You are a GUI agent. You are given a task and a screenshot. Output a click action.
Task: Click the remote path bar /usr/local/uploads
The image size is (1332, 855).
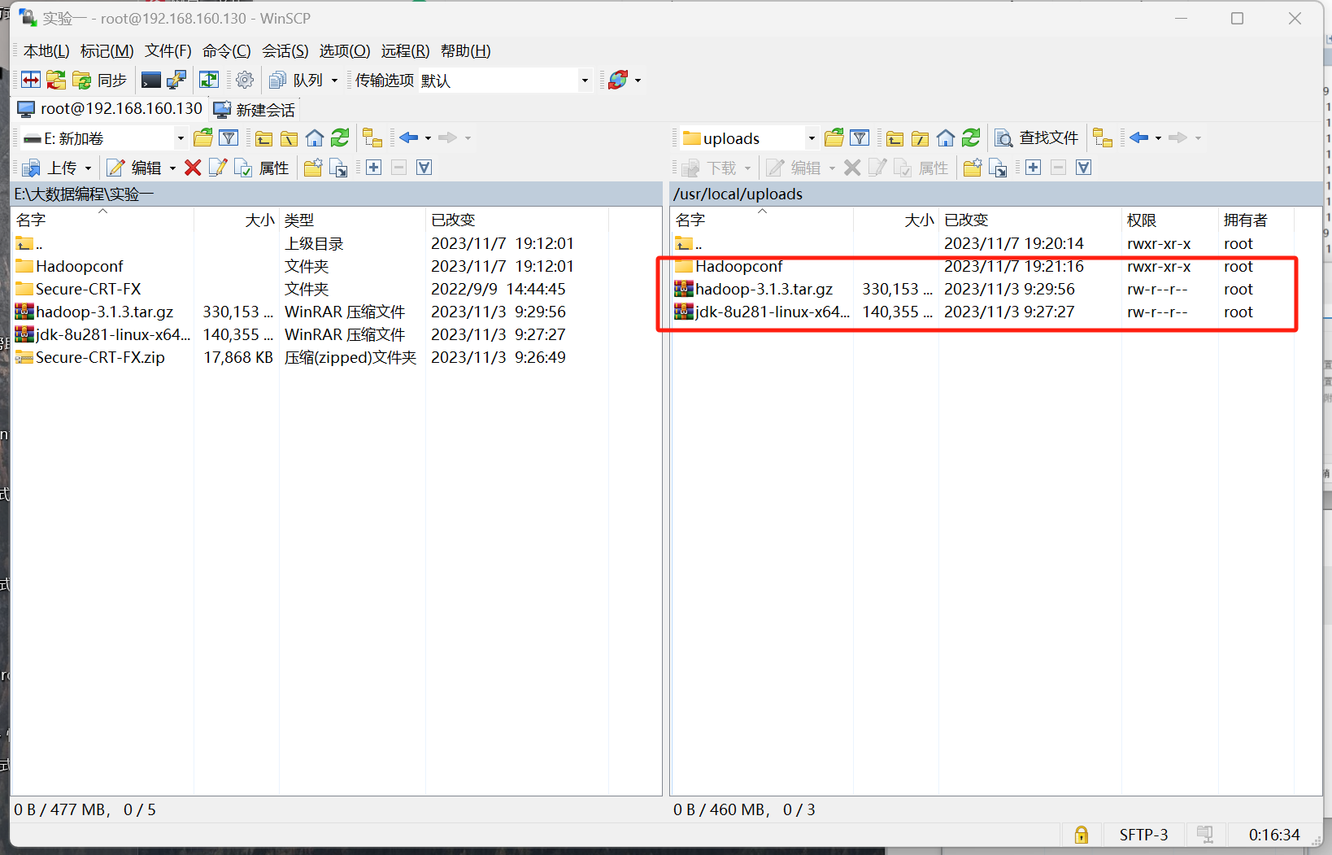996,194
